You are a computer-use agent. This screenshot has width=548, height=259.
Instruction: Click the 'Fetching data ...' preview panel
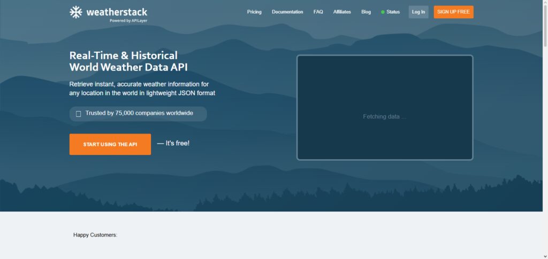coord(385,108)
